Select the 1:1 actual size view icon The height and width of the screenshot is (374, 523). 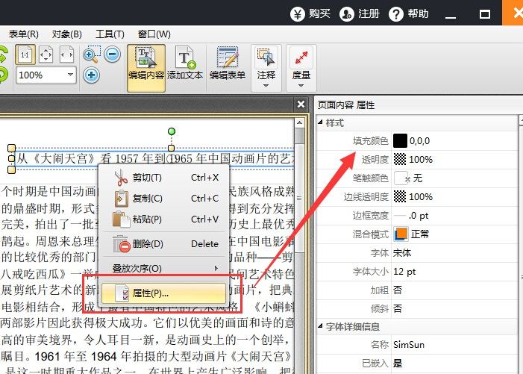[x=25, y=54]
